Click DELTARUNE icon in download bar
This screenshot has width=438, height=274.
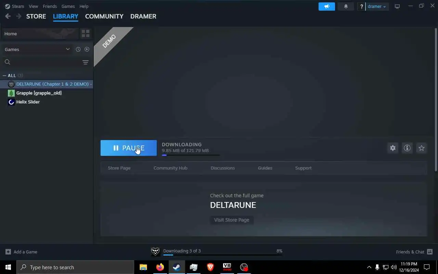(155, 252)
